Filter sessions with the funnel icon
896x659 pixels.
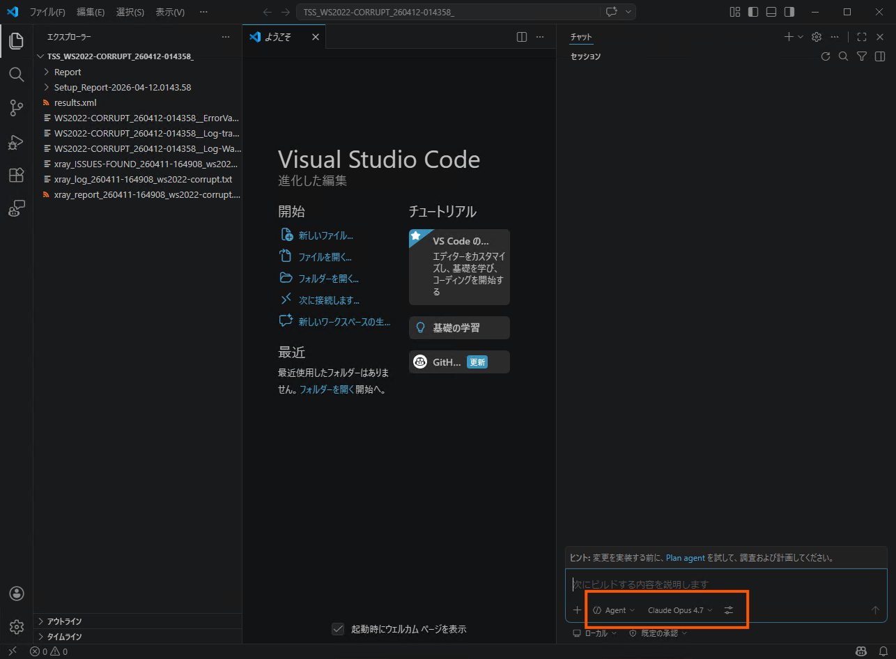862,56
